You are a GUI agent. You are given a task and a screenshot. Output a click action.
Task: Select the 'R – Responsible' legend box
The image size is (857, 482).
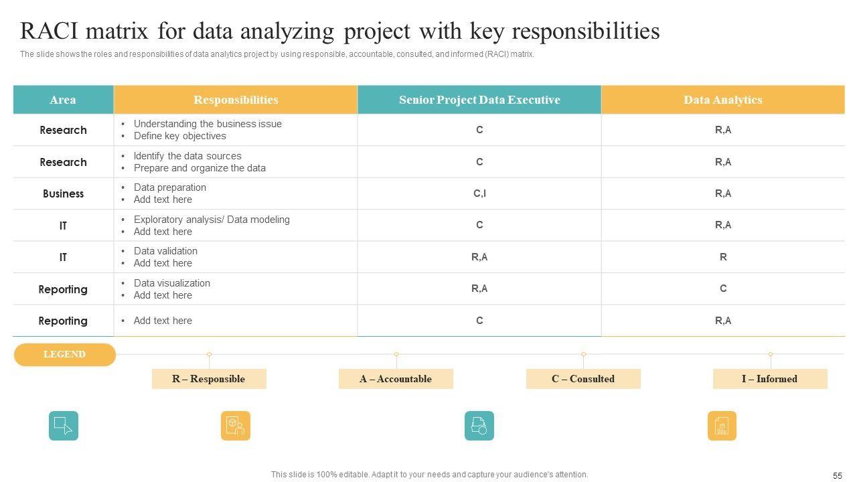point(209,379)
